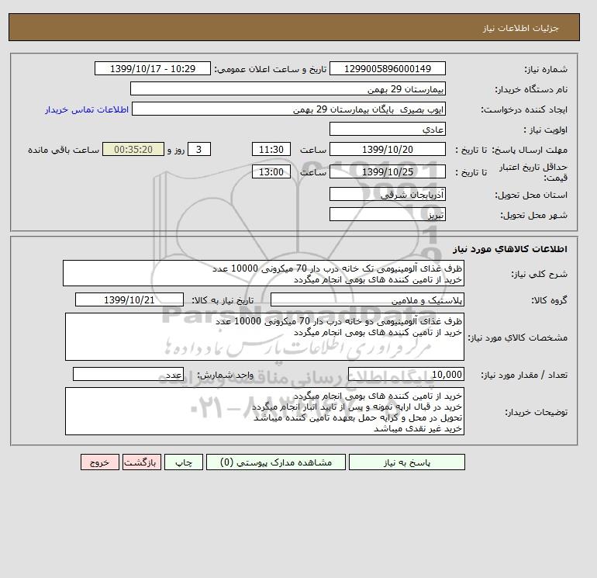Screen dimensions: 597x578
Task: Click the شهر محل تحویل label
Action: (533, 215)
